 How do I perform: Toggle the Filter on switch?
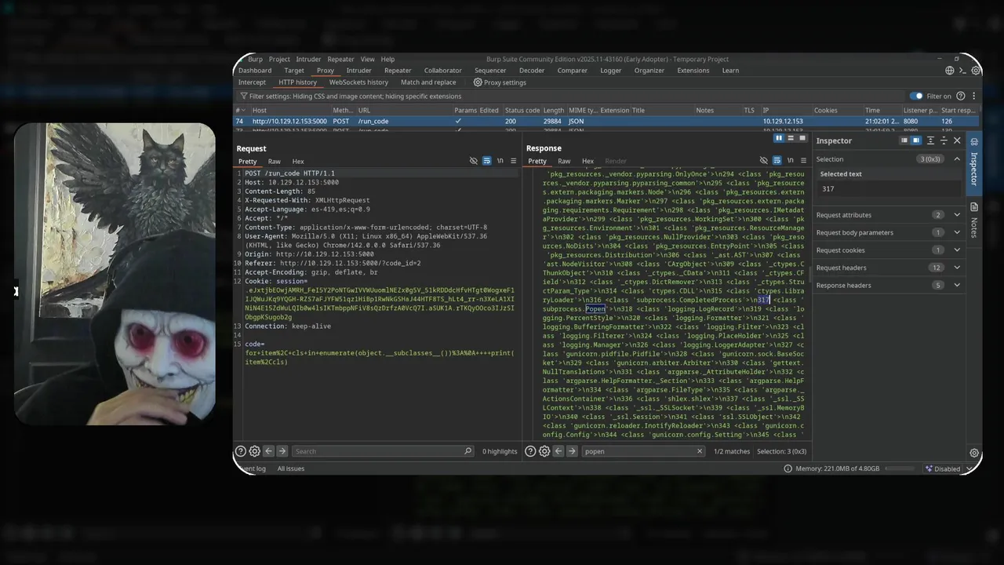coord(916,96)
